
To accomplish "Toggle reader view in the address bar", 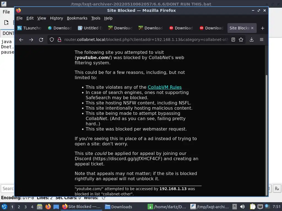I will [x=233, y=40].
